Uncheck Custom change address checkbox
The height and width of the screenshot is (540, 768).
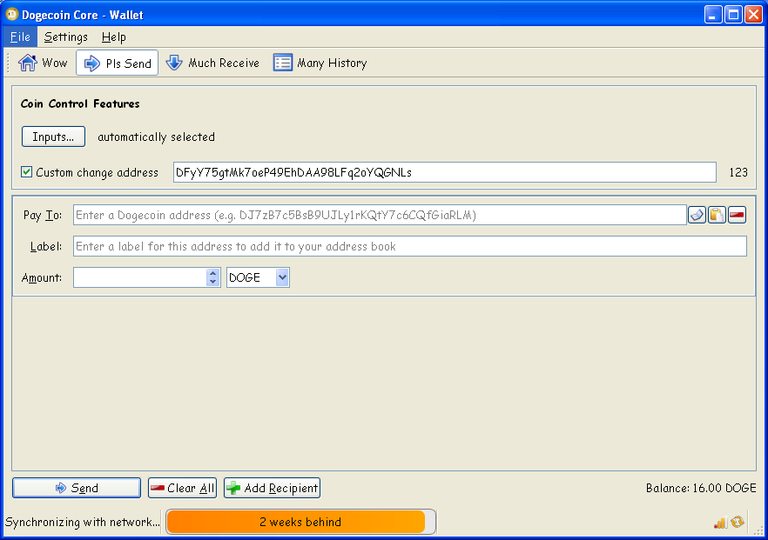(26, 171)
